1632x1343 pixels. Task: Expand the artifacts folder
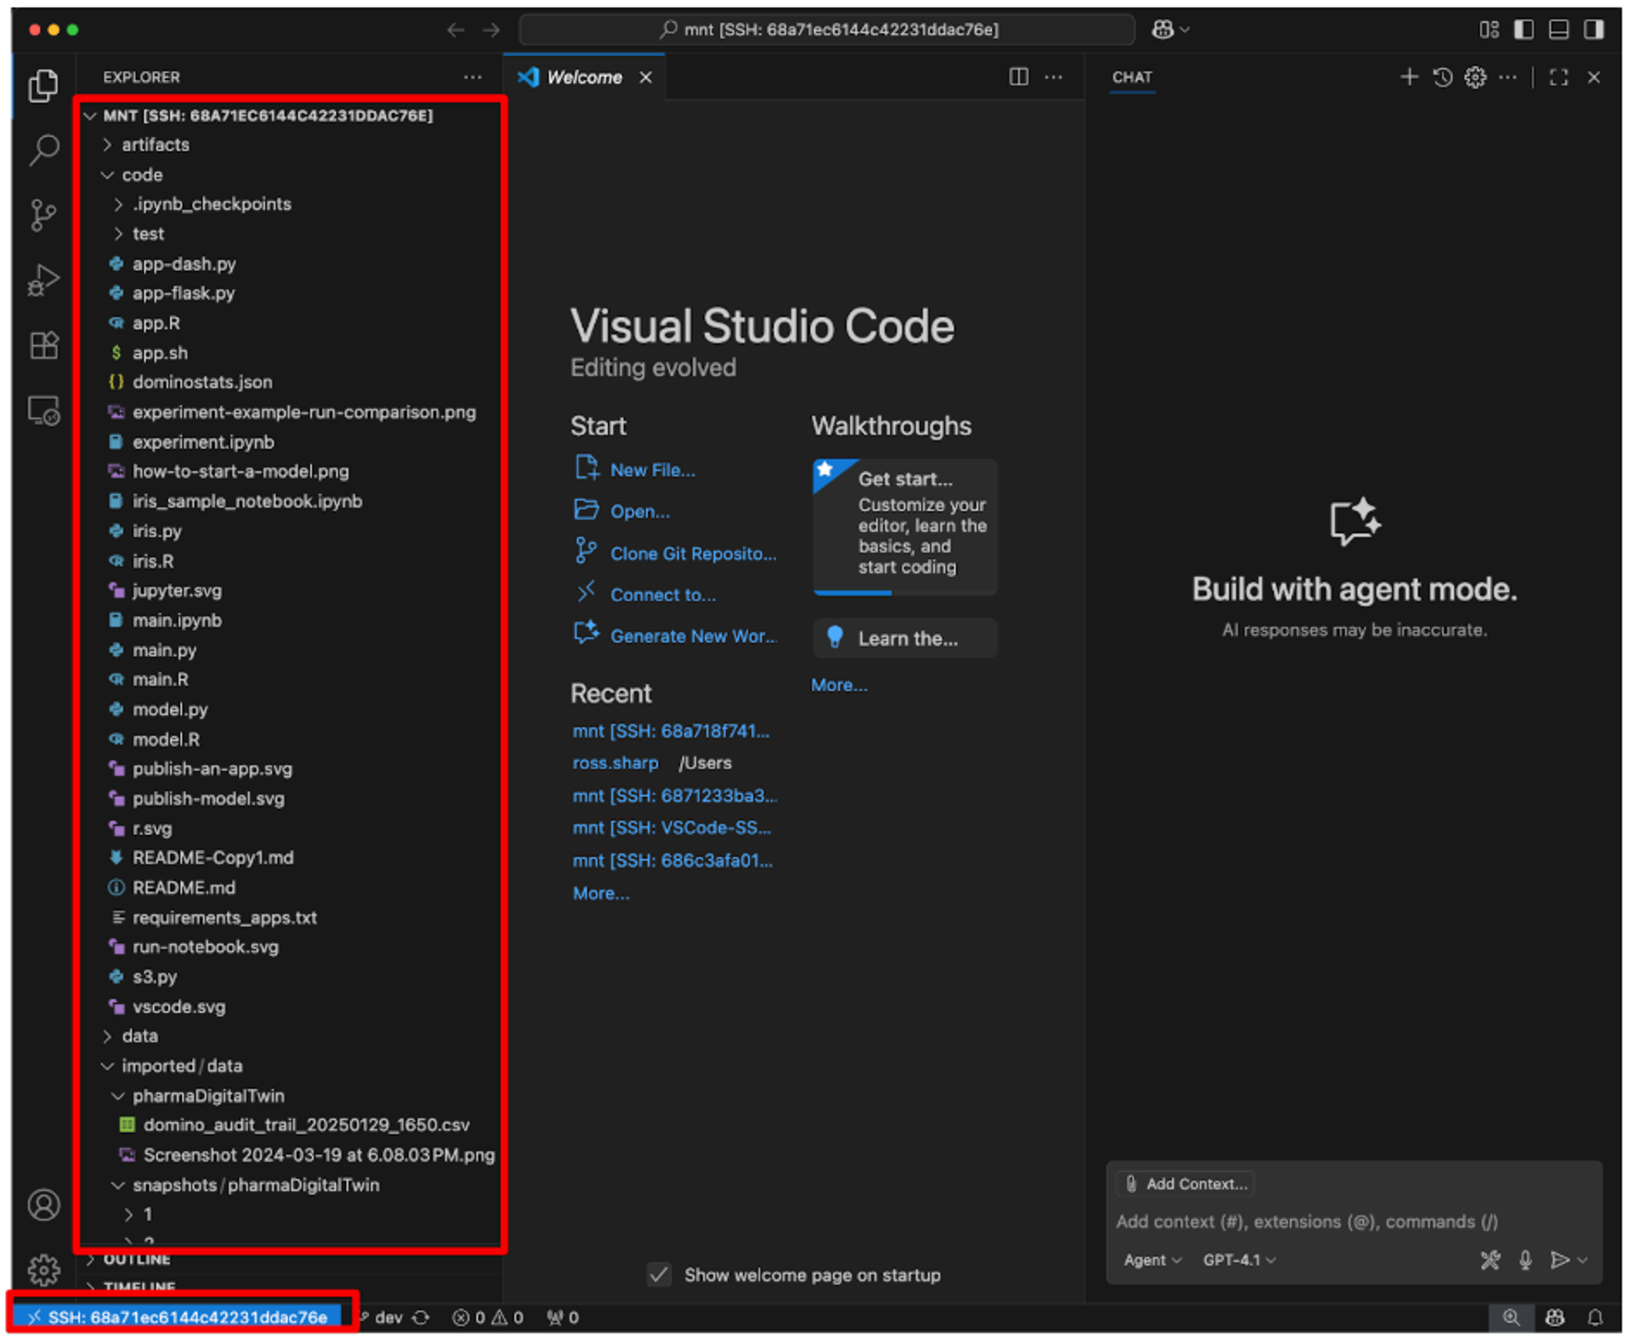[x=156, y=144]
